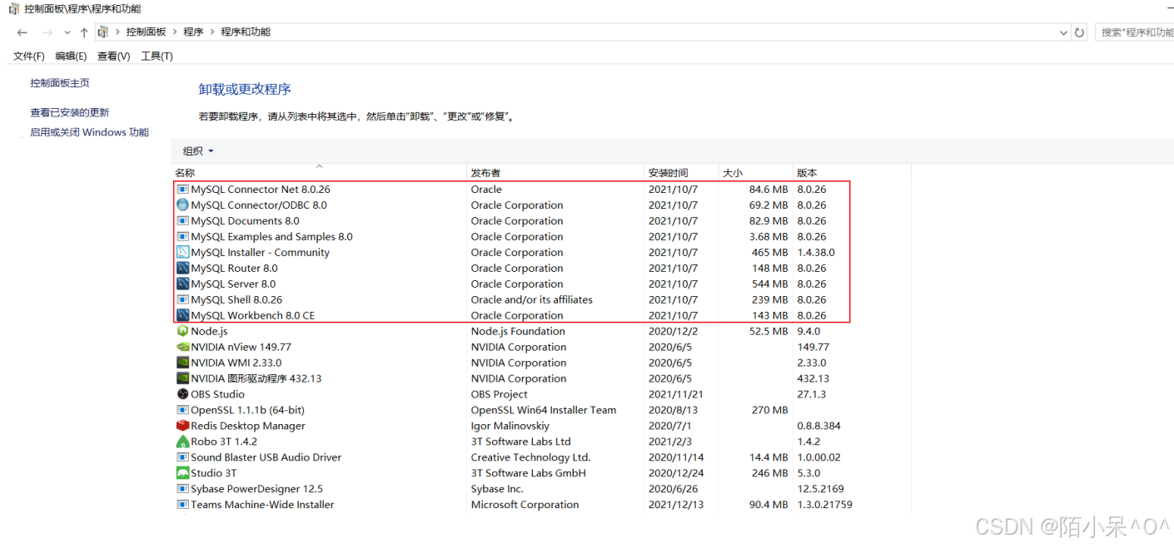The width and height of the screenshot is (1174, 548).
Task: Open breadcrumb arrow after 程序
Action: [211, 32]
